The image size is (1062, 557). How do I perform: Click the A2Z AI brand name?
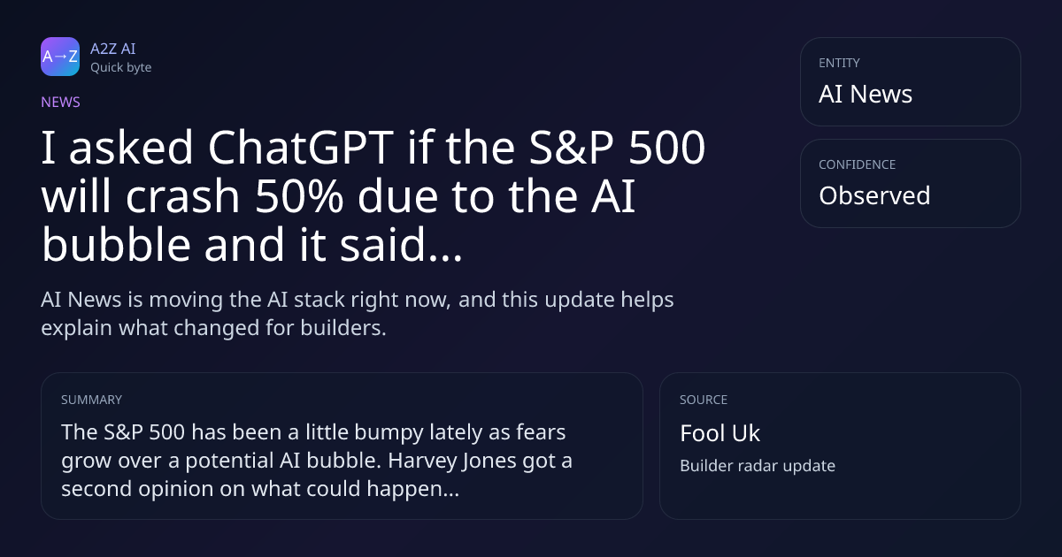tap(112, 49)
